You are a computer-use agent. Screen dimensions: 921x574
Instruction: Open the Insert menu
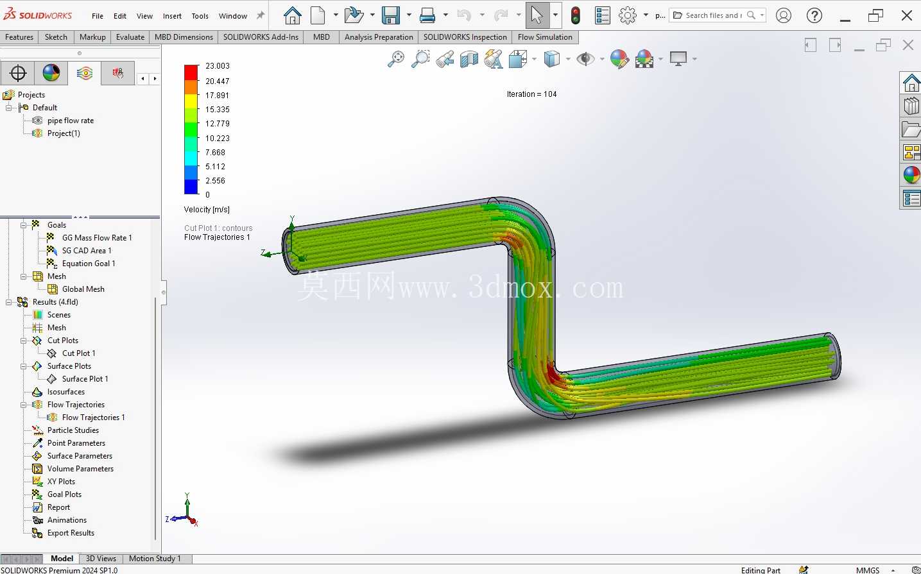click(172, 16)
